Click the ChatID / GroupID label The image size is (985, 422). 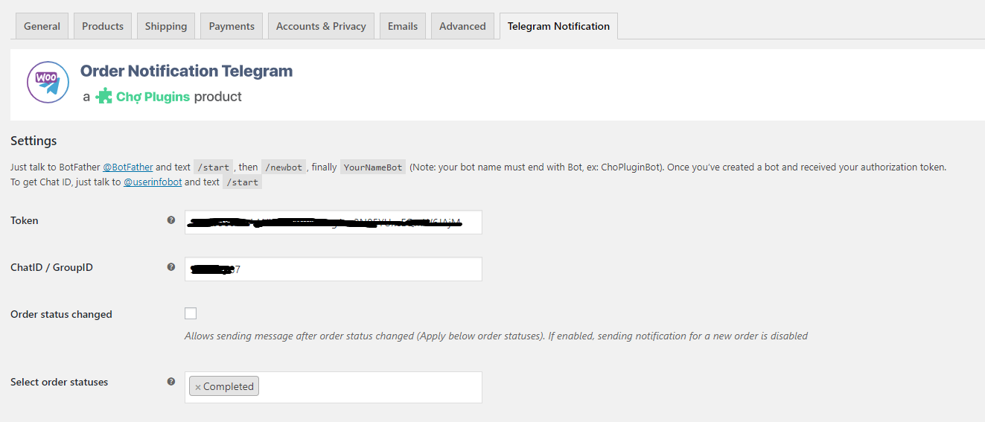click(x=51, y=267)
